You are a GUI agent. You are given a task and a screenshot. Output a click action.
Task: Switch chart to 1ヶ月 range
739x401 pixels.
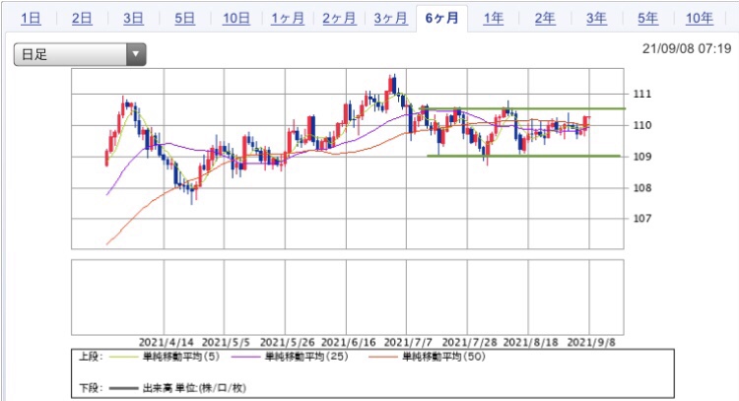288,19
